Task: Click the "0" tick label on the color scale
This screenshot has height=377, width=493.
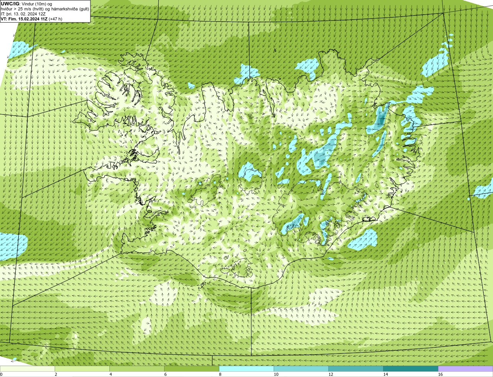Action: [1, 374]
